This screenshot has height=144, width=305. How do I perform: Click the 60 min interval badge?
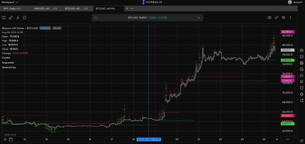point(57,28)
